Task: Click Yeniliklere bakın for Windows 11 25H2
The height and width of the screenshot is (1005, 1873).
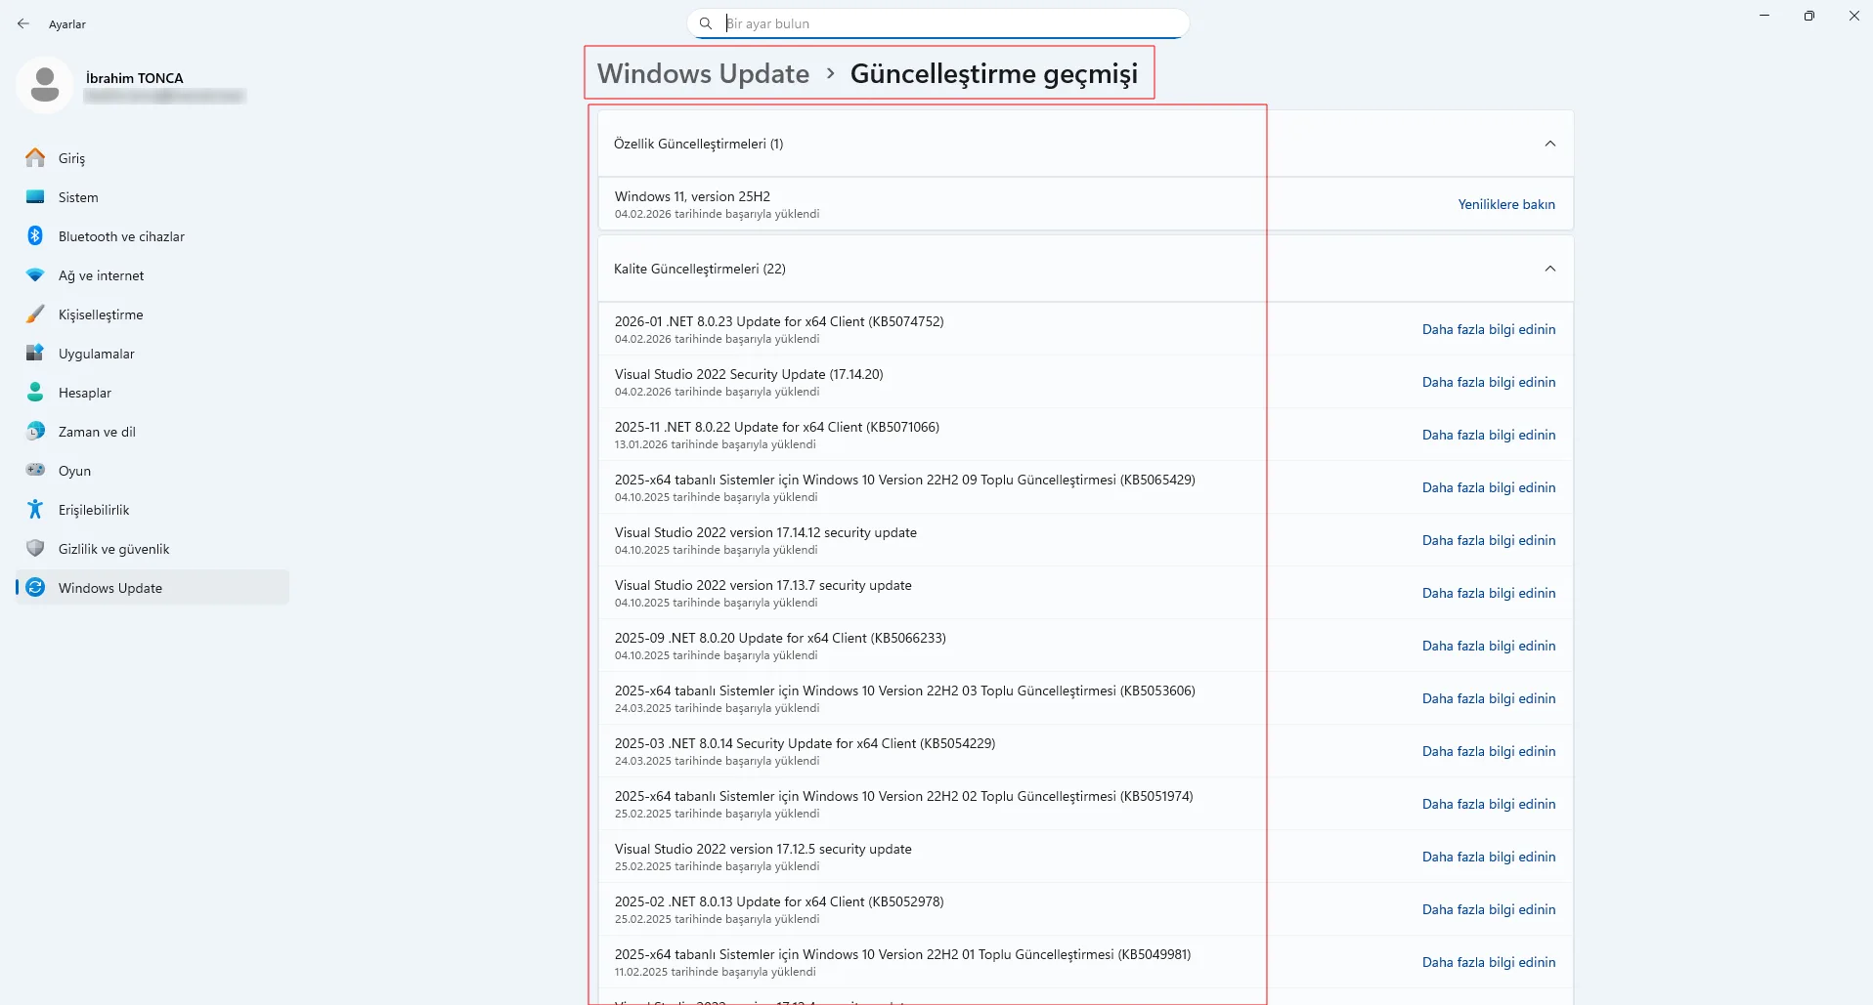Action: (x=1505, y=204)
